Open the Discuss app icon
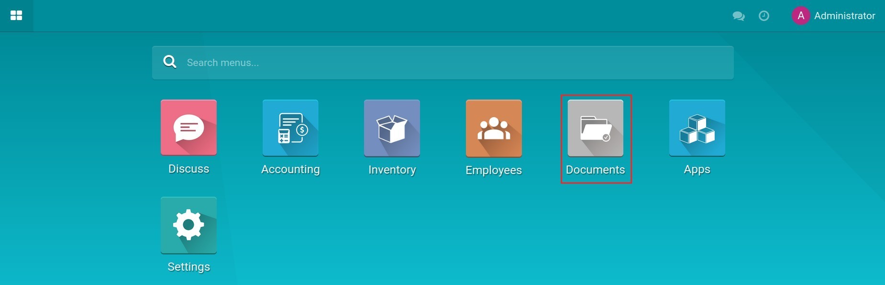 pos(188,128)
